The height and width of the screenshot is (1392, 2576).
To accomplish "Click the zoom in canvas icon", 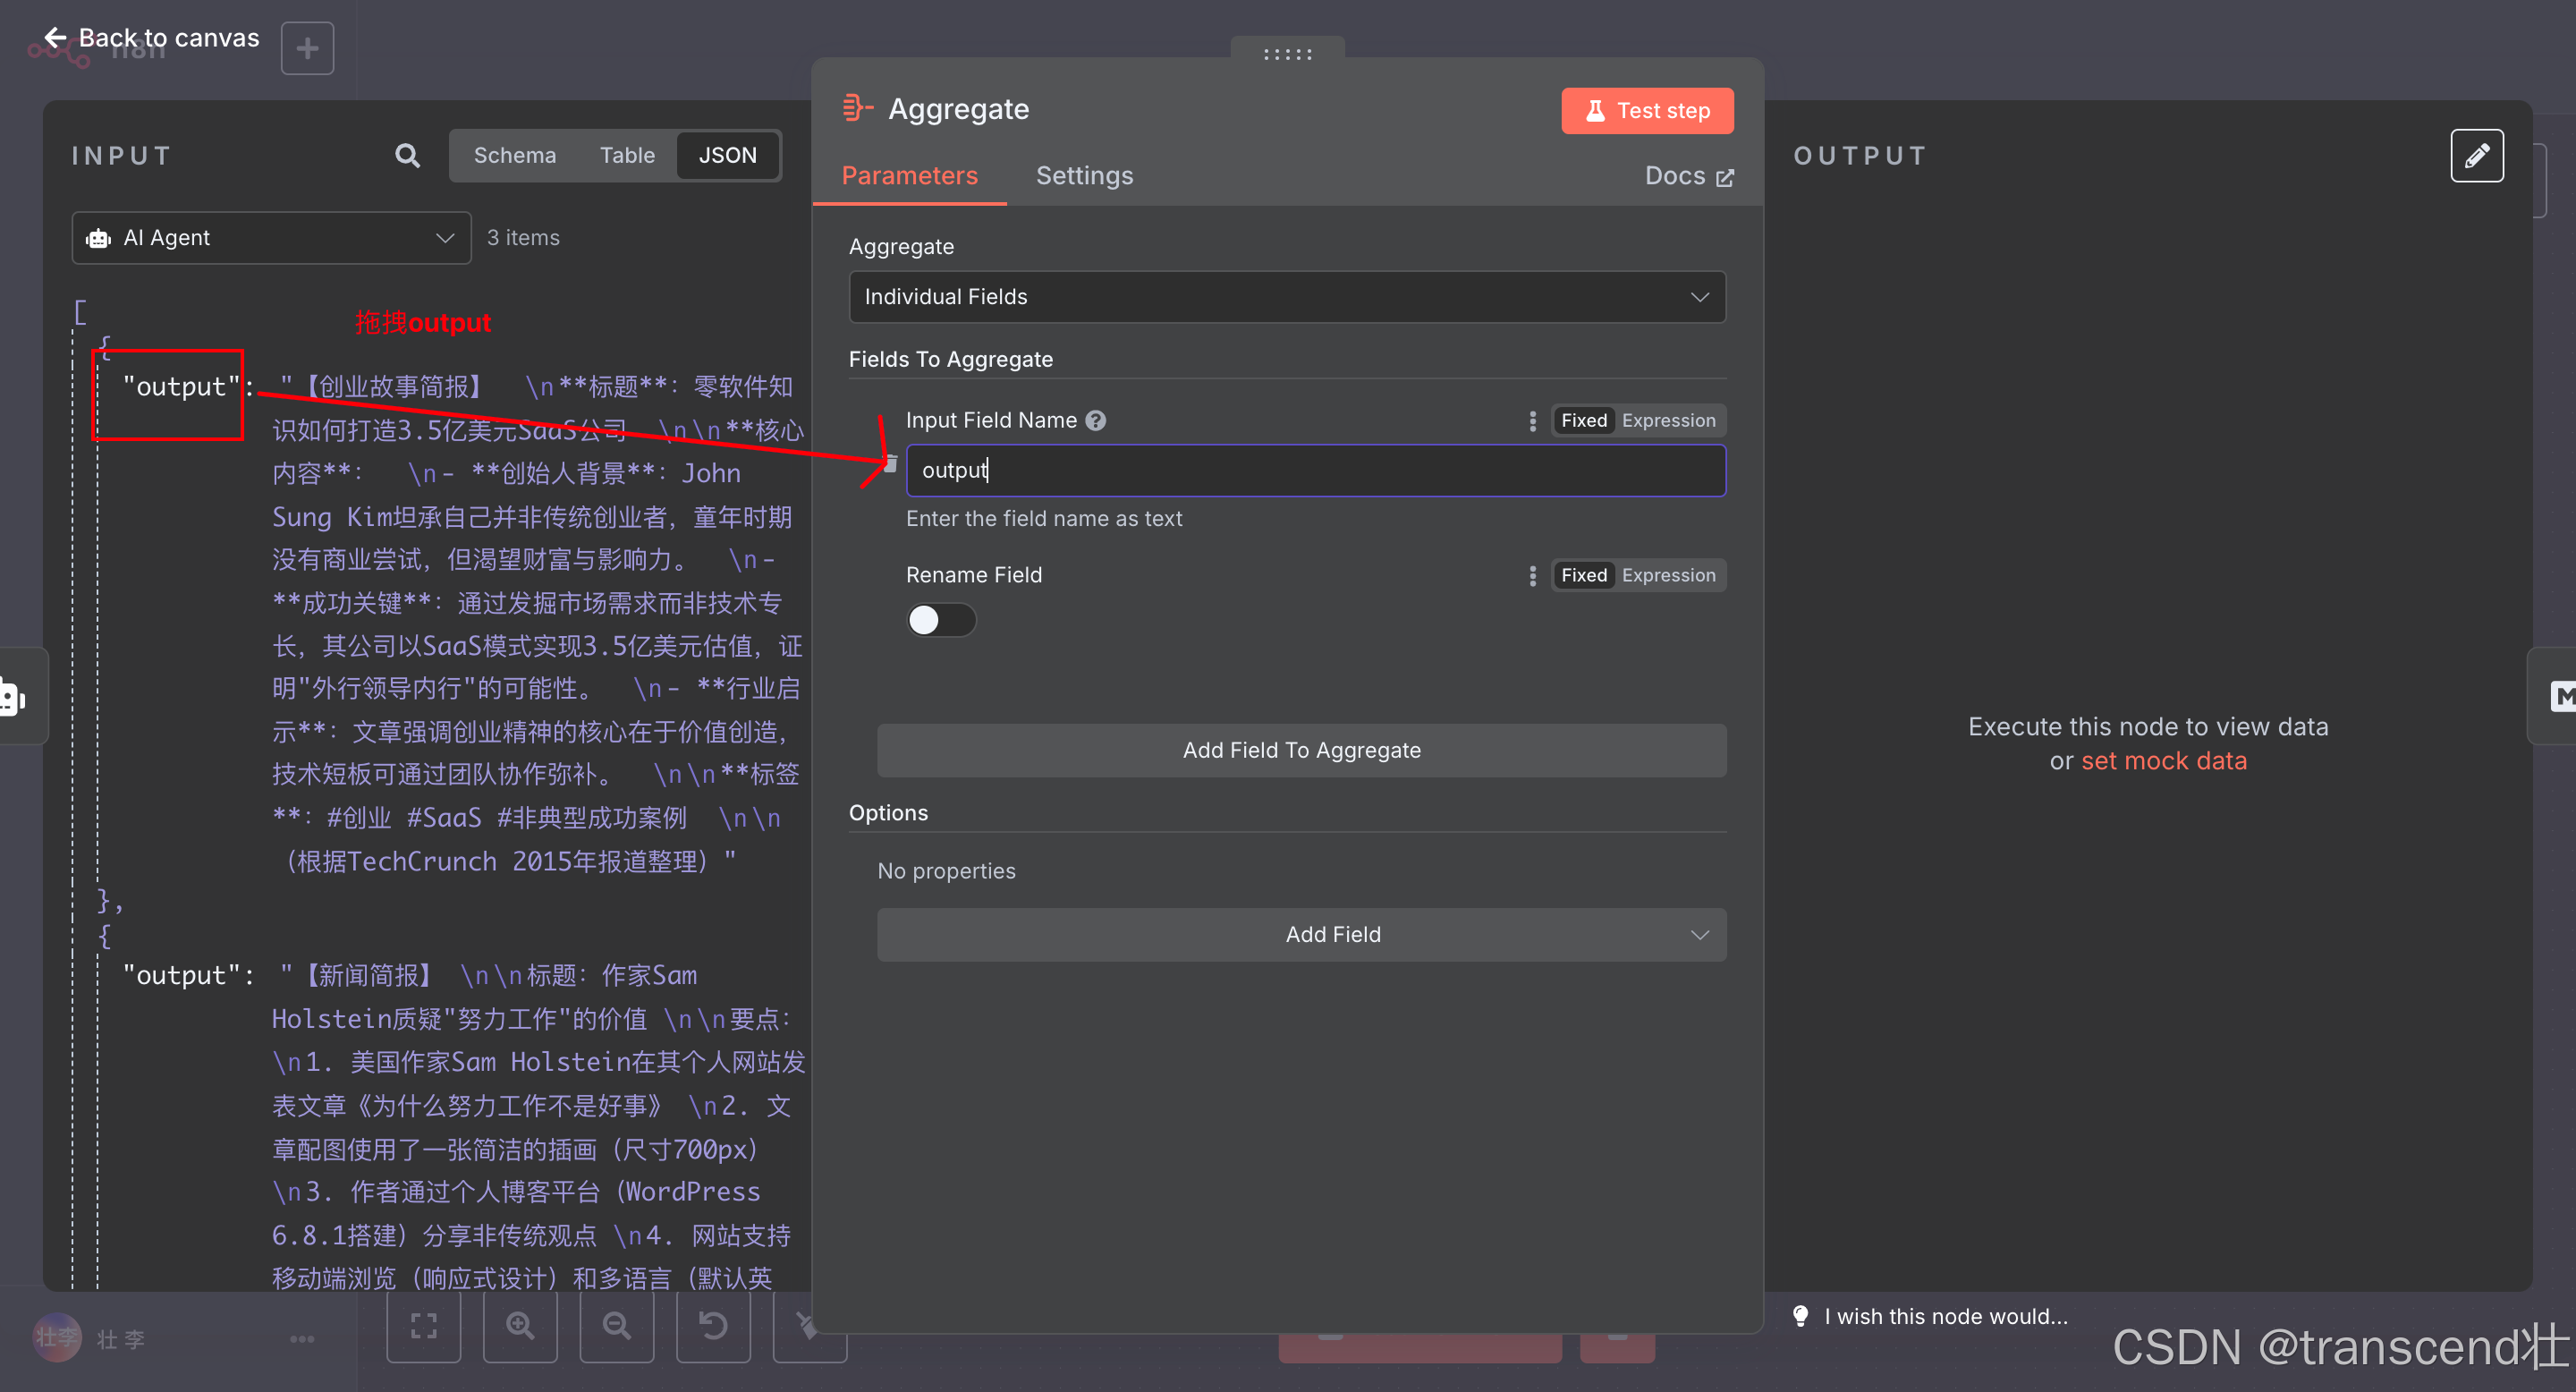I will (x=520, y=1326).
